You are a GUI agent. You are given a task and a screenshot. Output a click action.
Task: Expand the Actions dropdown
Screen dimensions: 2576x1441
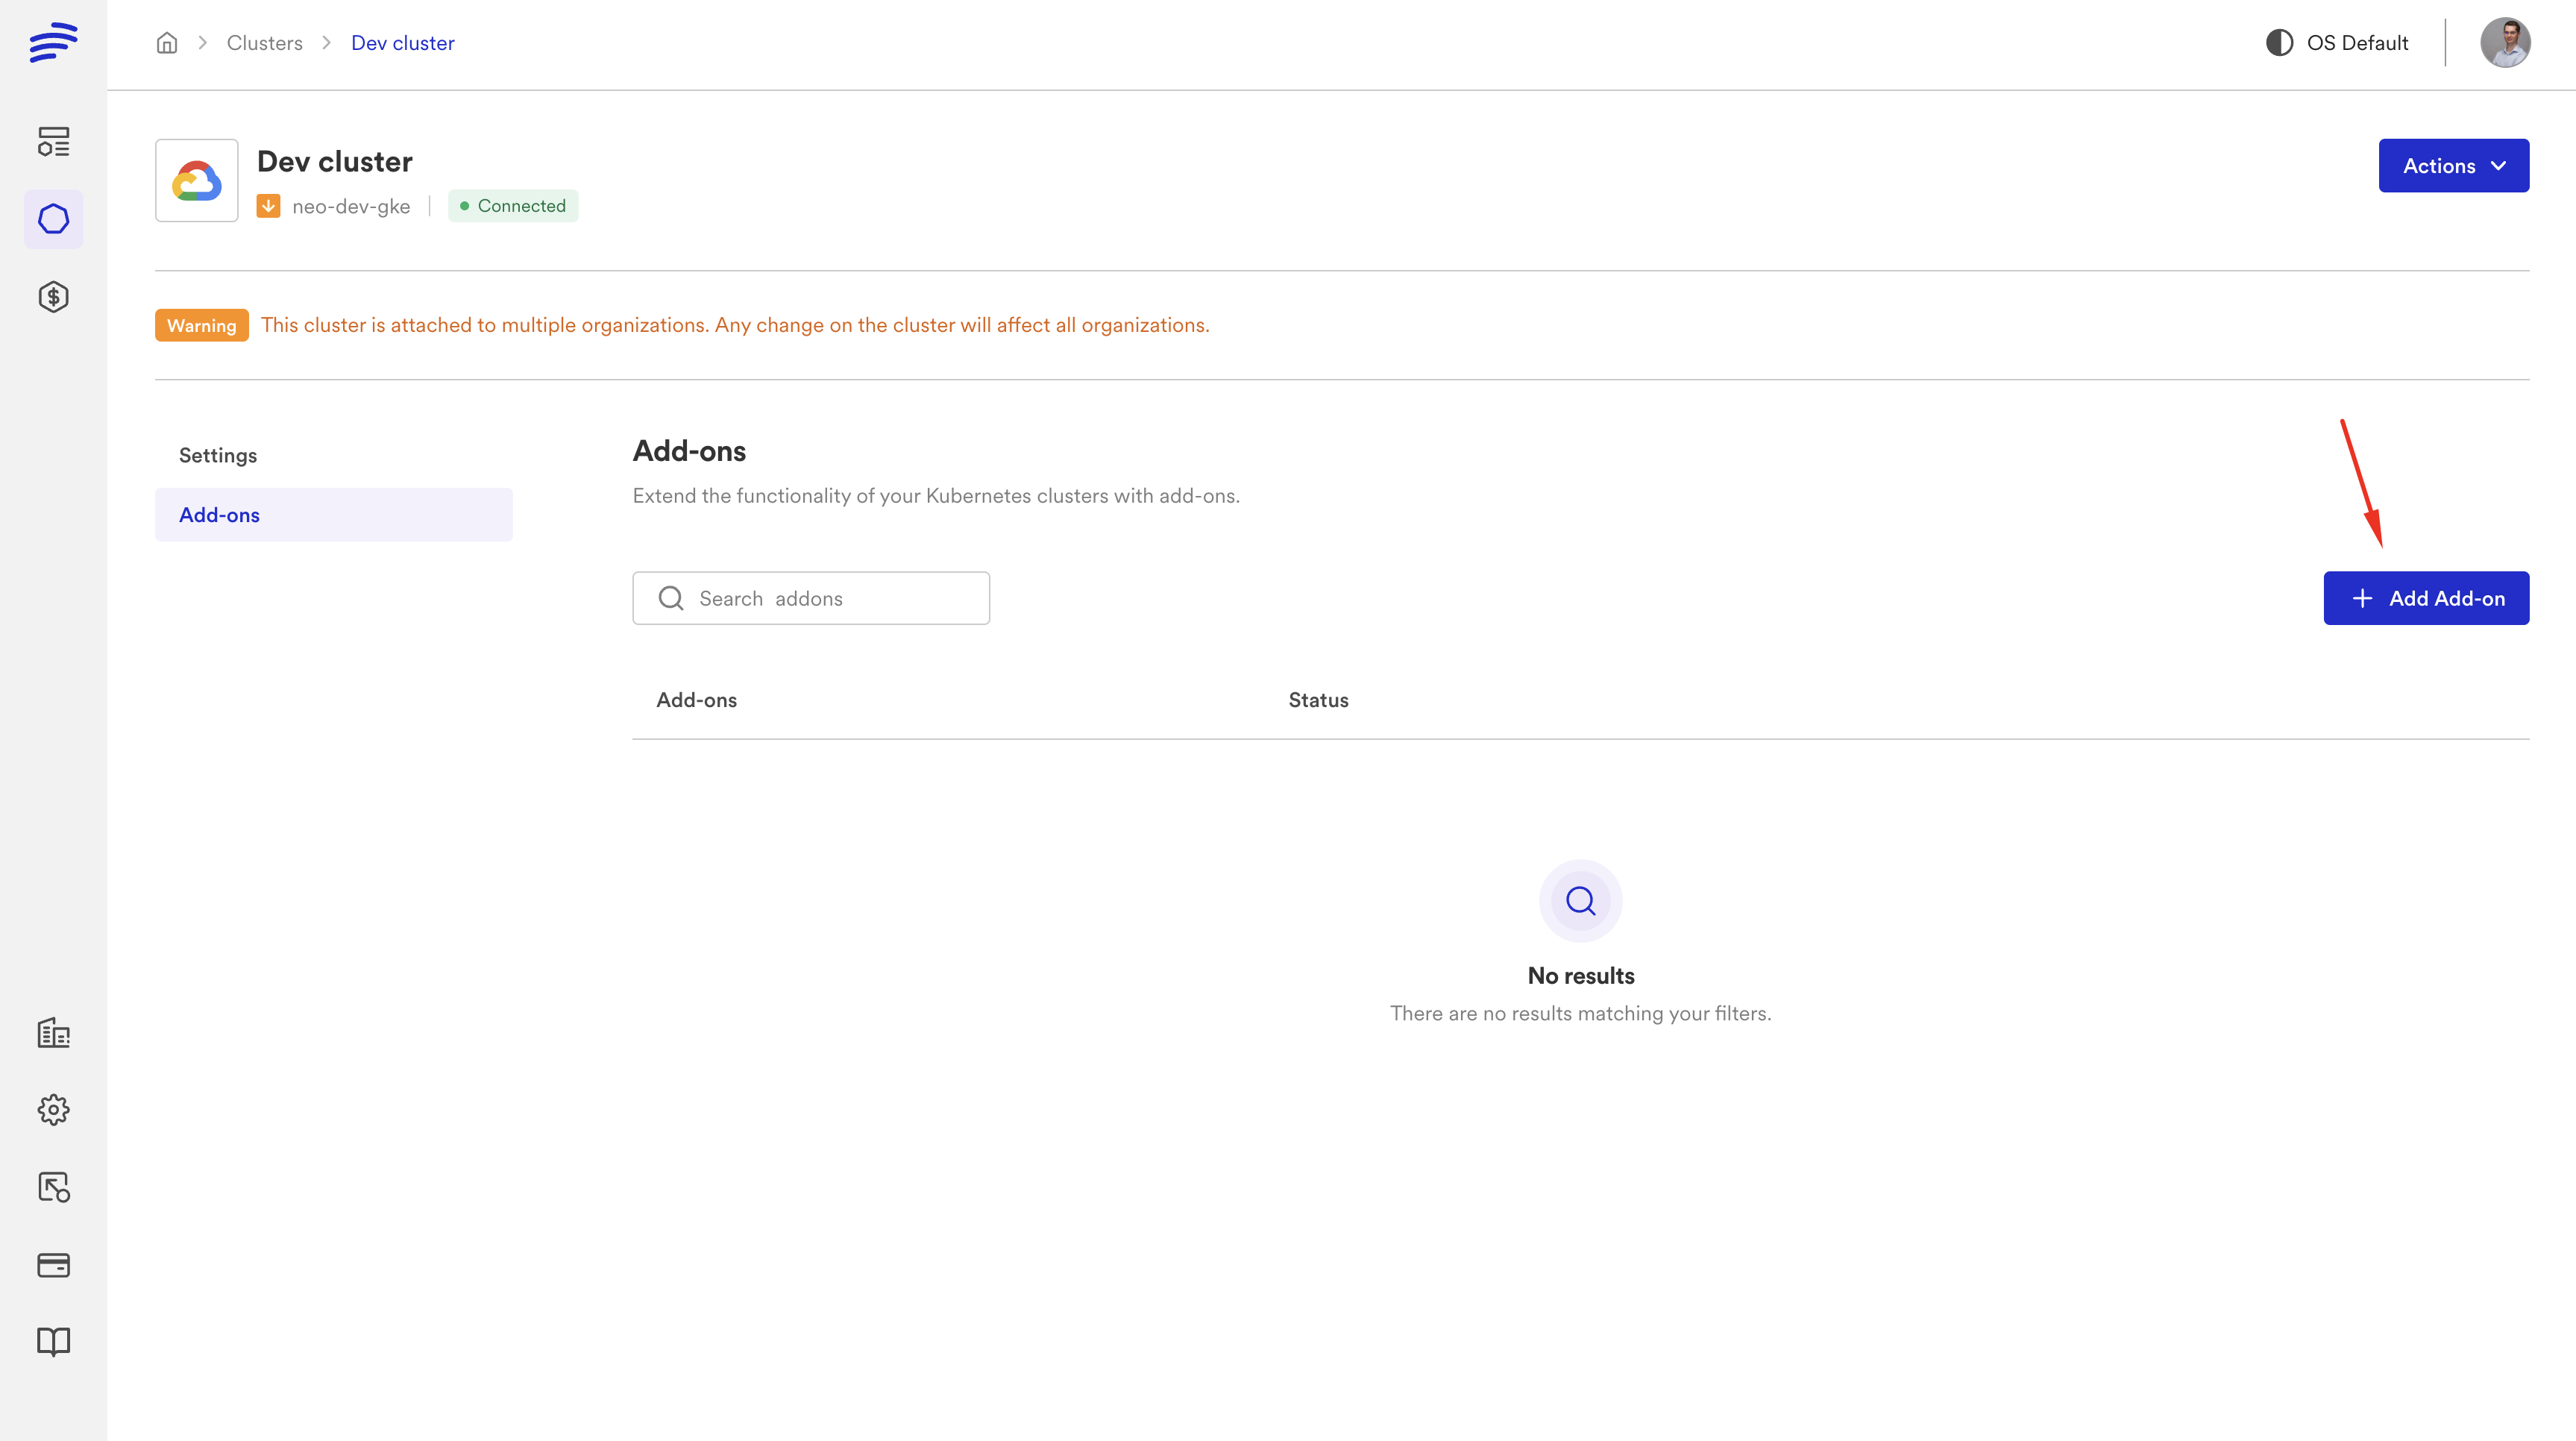point(2453,166)
